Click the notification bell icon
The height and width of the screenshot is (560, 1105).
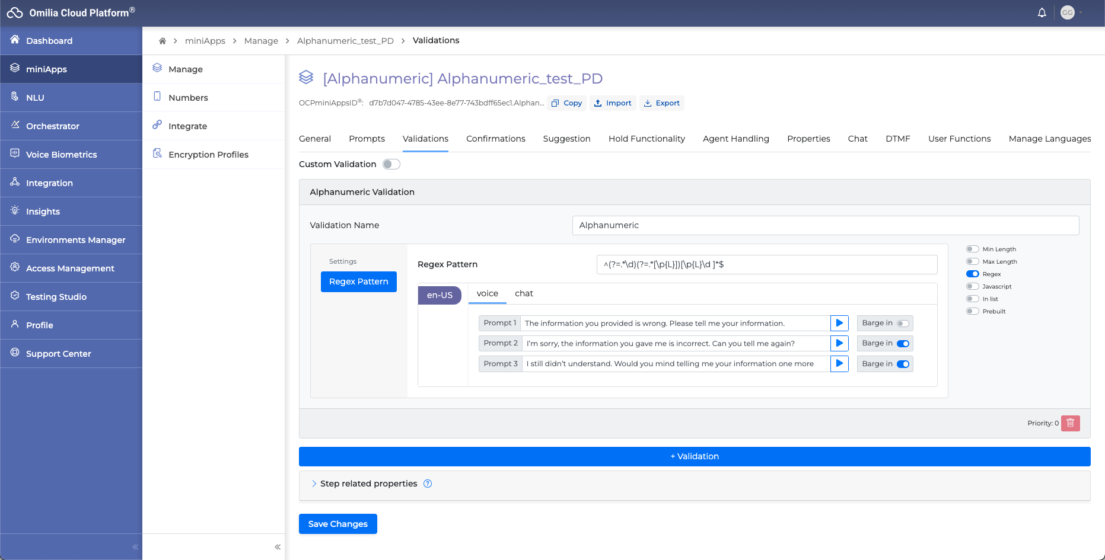click(1042, 12)
